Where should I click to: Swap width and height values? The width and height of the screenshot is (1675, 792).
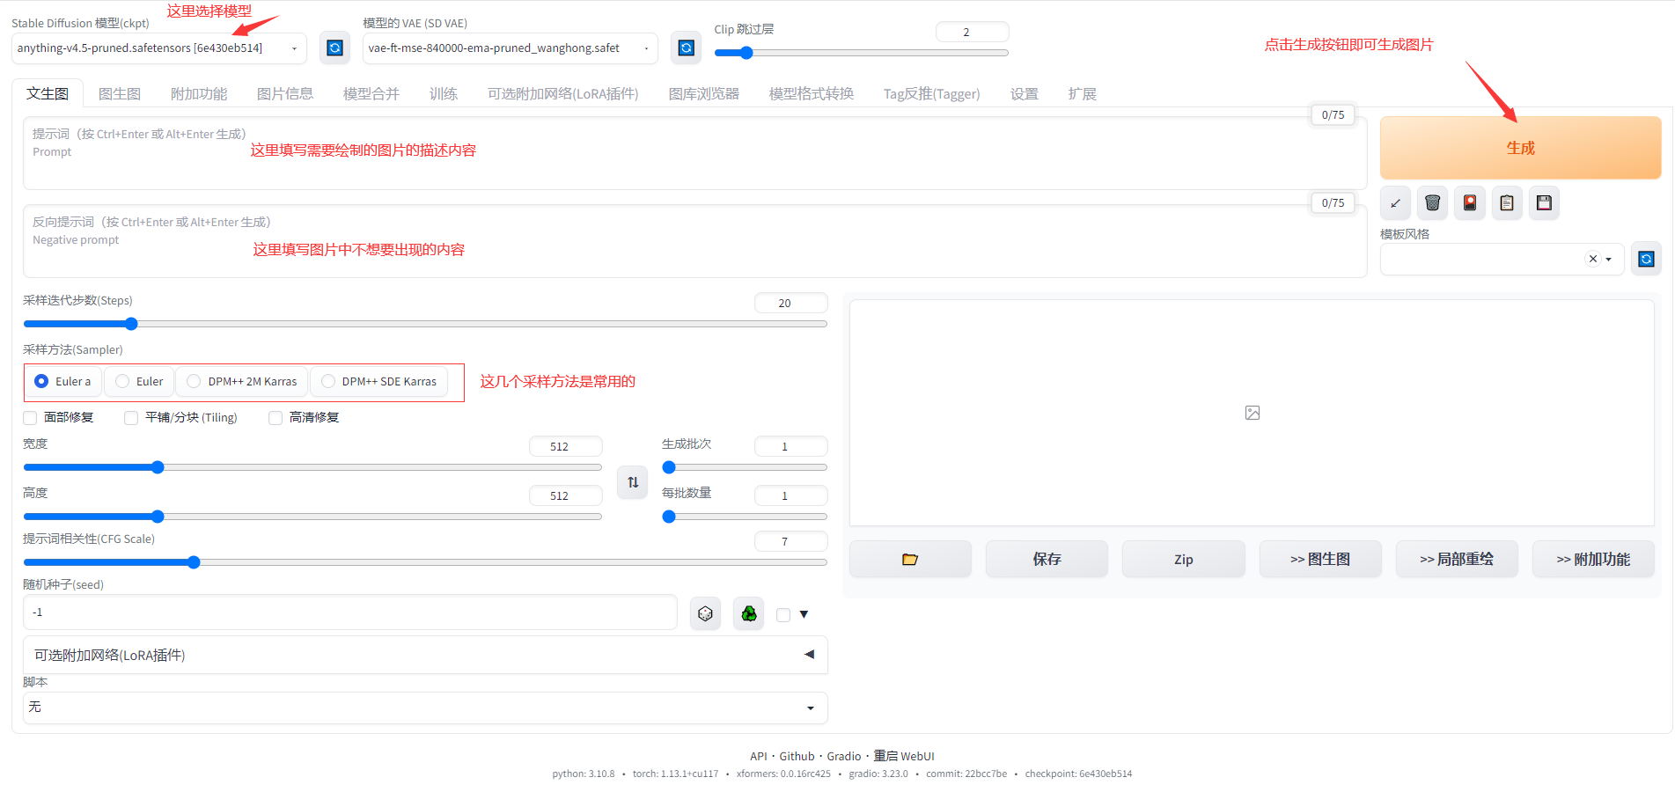632,482
